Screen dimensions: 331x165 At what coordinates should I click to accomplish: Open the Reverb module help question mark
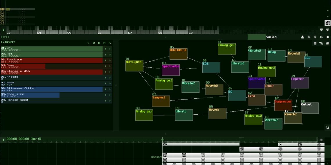pyautogui.click(x=89, y=43)
